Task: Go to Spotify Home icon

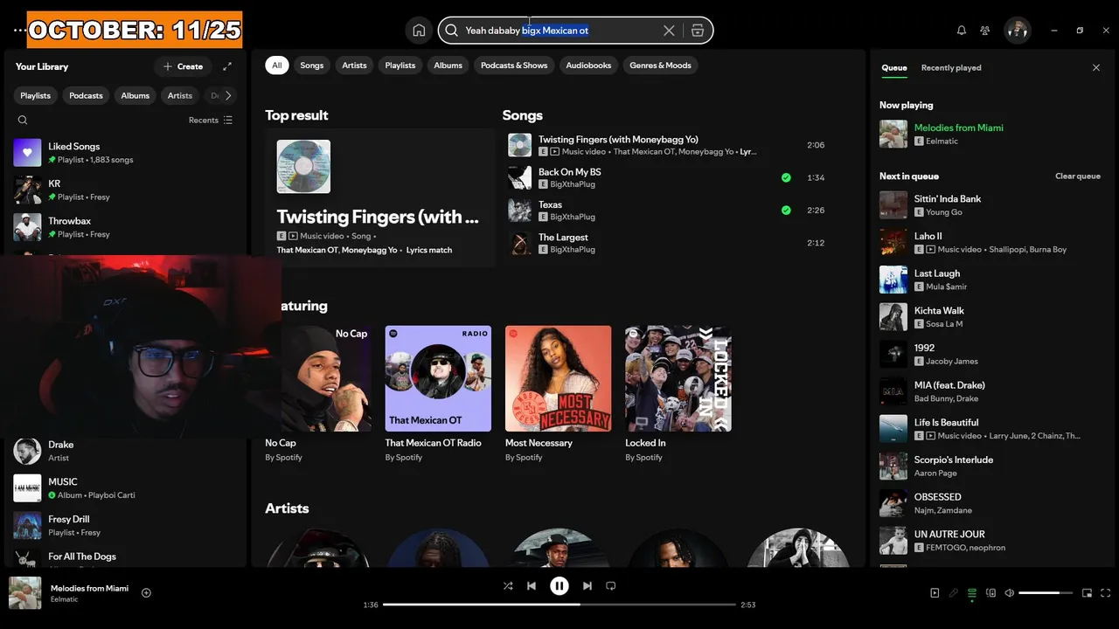Action: 419,31
